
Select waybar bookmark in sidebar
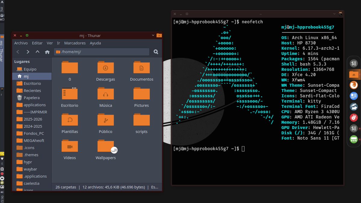tap(32, 169)
